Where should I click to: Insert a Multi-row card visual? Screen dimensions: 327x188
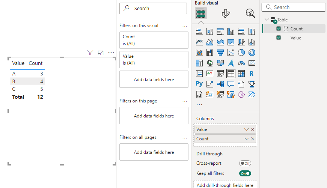[199, 74]
